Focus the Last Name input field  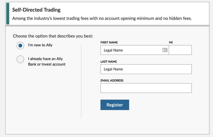point(146,69)
